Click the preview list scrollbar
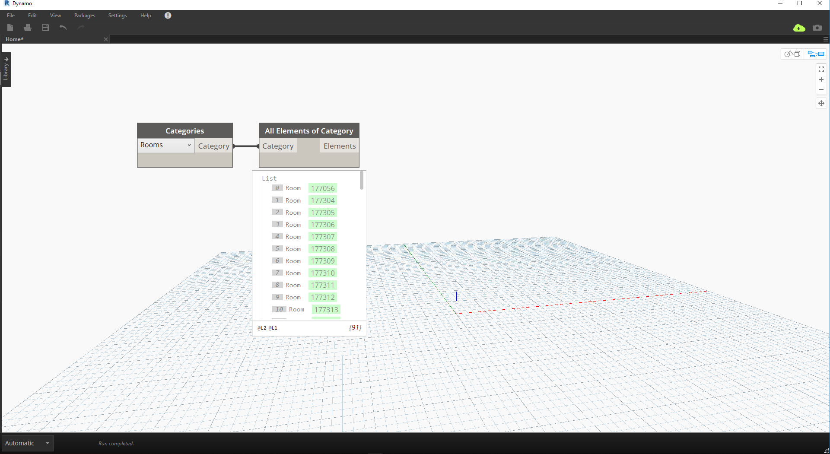The image size is (830, 454). point(362,181)
